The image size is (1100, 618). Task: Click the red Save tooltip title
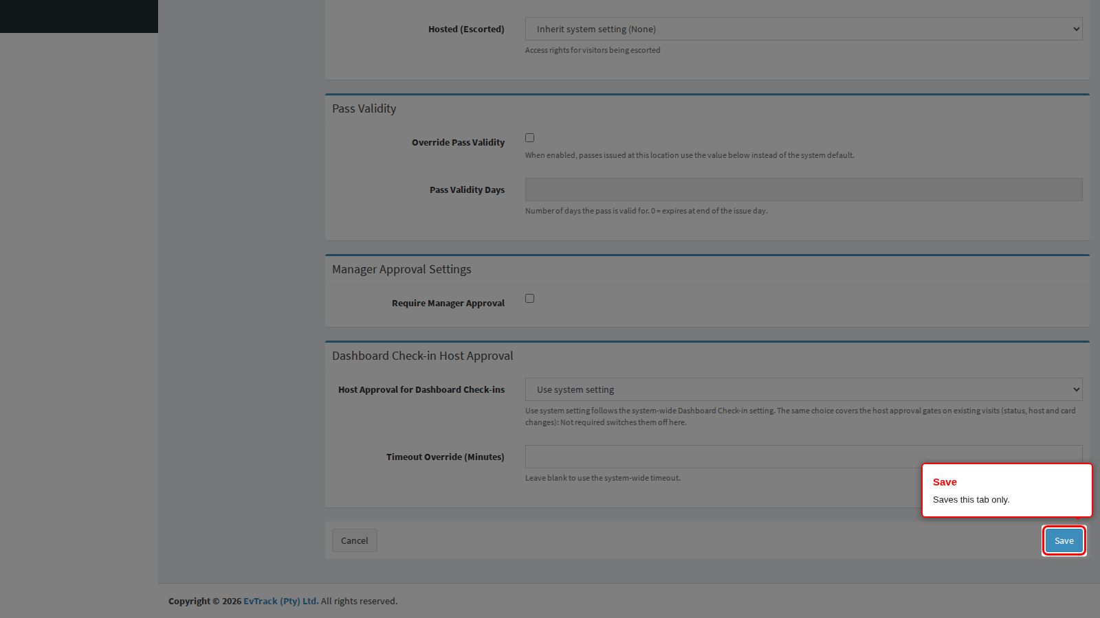[x=945, y=482]
